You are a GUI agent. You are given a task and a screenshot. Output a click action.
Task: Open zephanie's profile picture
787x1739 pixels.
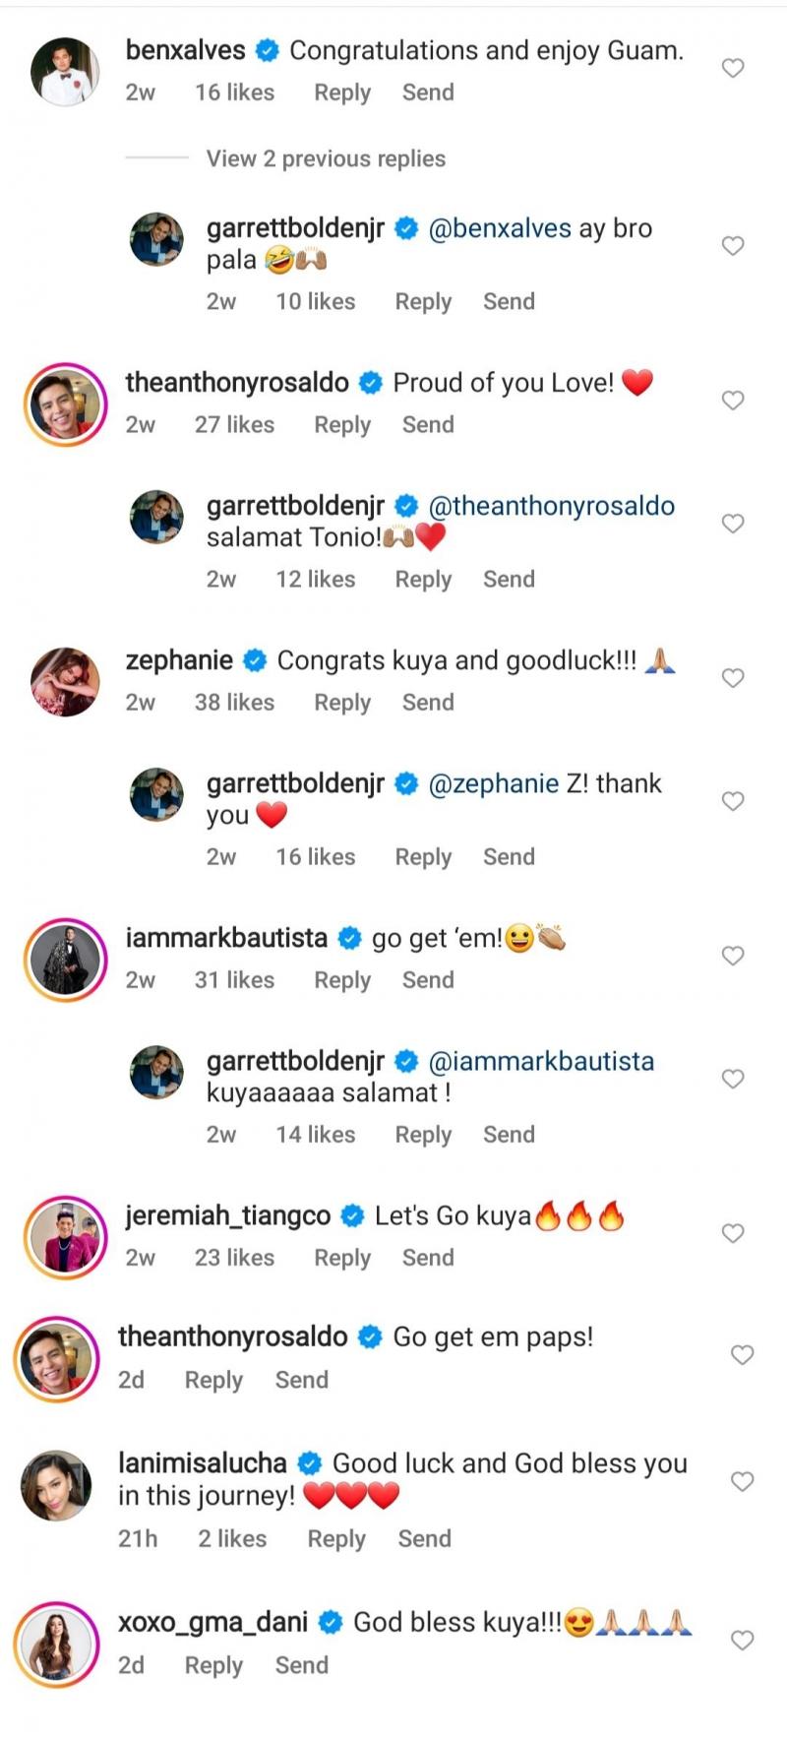[65, 680]
